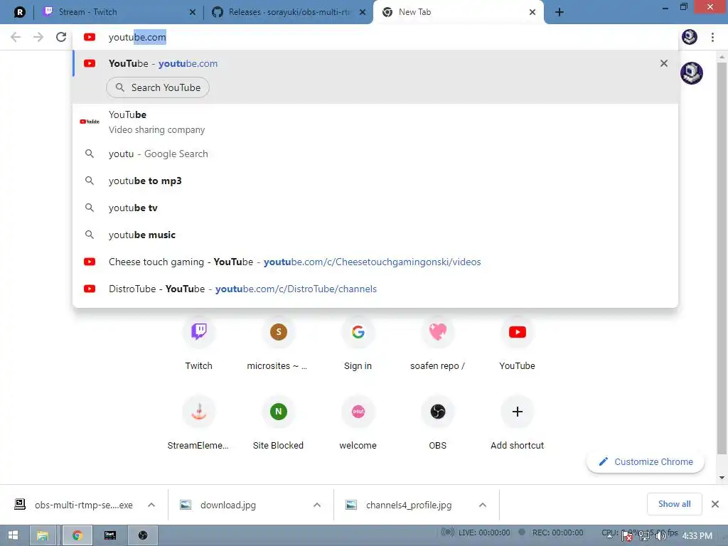Open the welcome osu shortcut tile

pyautogui.click(x=358, y=422)
